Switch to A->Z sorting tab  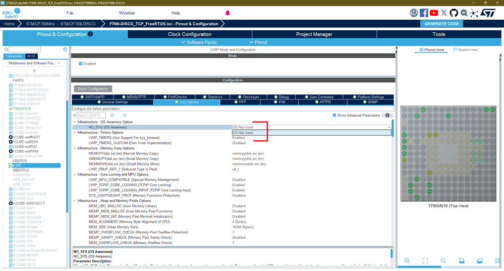pos(31,56)
